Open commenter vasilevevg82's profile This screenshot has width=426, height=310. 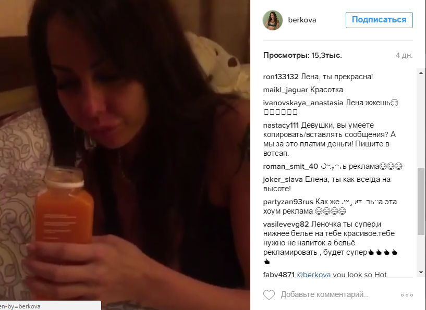point(286,224)
